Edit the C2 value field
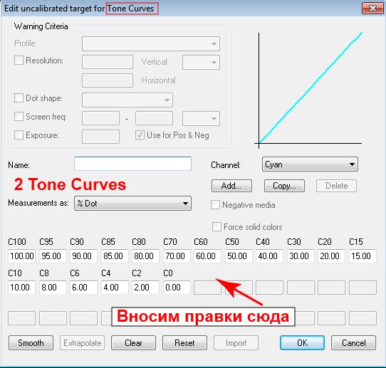The width and height of the screenshot is (386, 368). 145,288
